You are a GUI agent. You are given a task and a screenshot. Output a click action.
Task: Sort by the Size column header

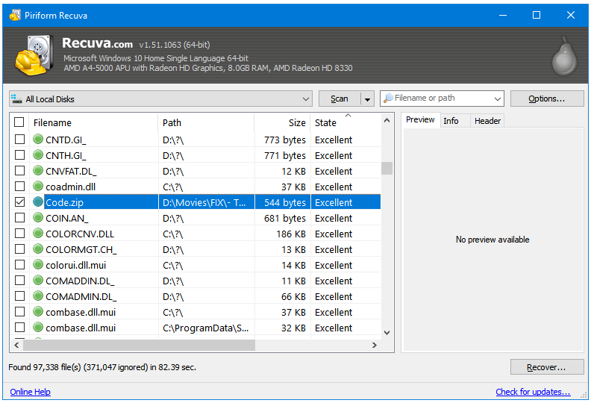(x=282, y=122)
